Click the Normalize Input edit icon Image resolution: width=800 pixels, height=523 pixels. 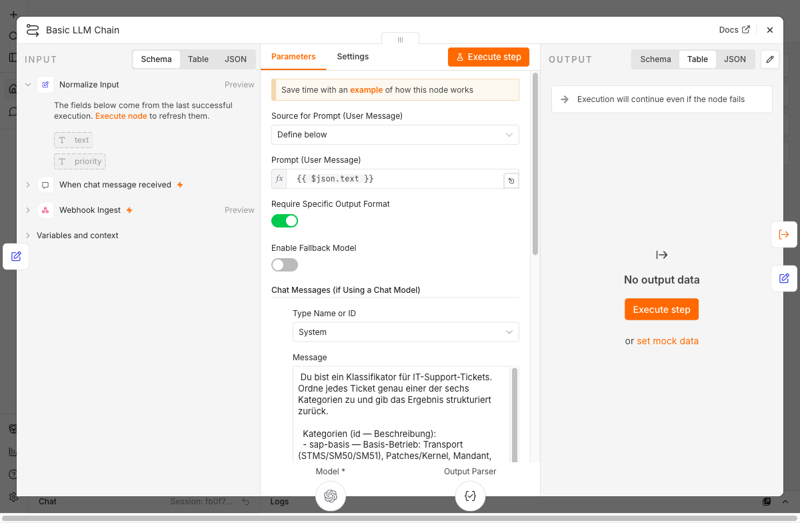point(45,85)
